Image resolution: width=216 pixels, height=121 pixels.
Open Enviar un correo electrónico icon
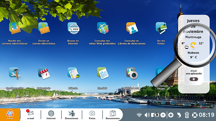pos(44,28)
